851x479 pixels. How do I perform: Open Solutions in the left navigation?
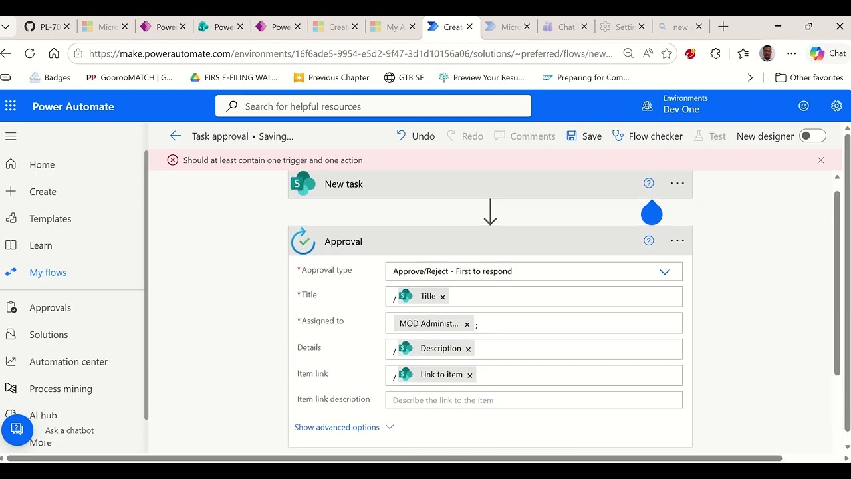pyautogui.click(x=49, y=335)
